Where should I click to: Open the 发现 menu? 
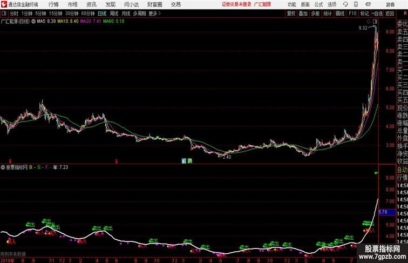[110, 4]
